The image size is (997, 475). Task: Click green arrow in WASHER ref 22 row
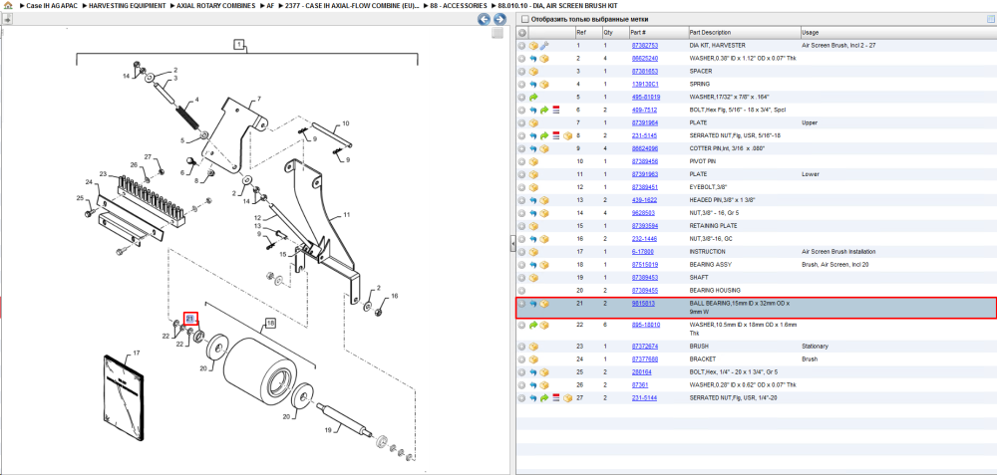click(x=533, y=326)
